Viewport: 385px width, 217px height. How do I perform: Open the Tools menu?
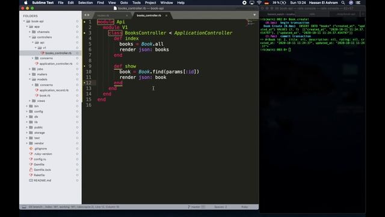[137, 2]
